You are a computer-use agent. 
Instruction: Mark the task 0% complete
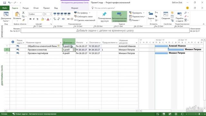coord(55,14)
